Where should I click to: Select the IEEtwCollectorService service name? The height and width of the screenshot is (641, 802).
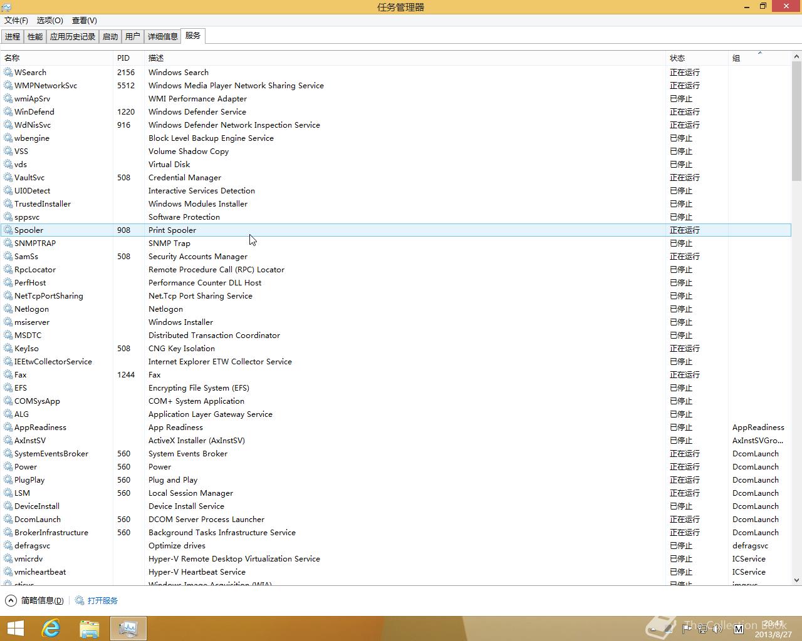[53, 362]
